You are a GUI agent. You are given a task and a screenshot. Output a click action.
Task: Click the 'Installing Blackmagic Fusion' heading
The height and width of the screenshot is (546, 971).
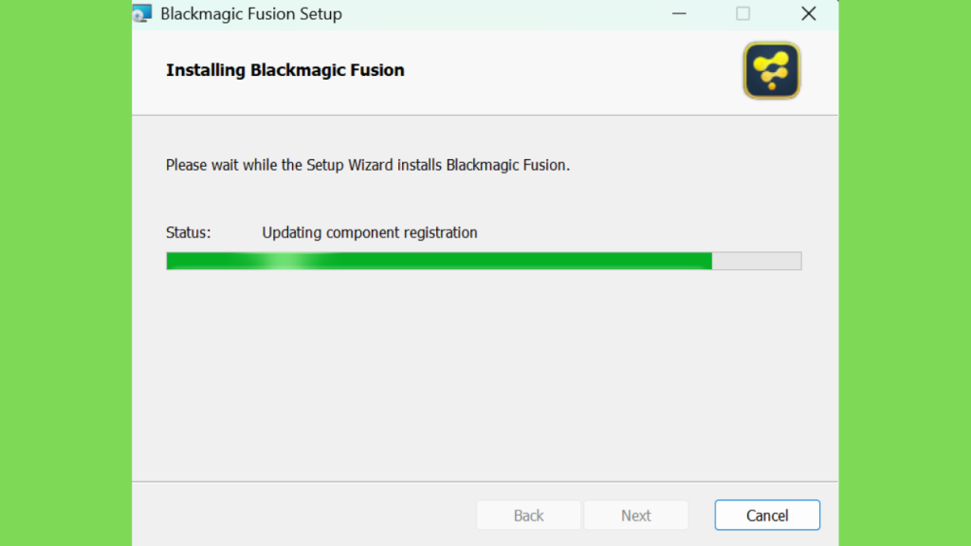pyautogui.click(x=284, y=70)
